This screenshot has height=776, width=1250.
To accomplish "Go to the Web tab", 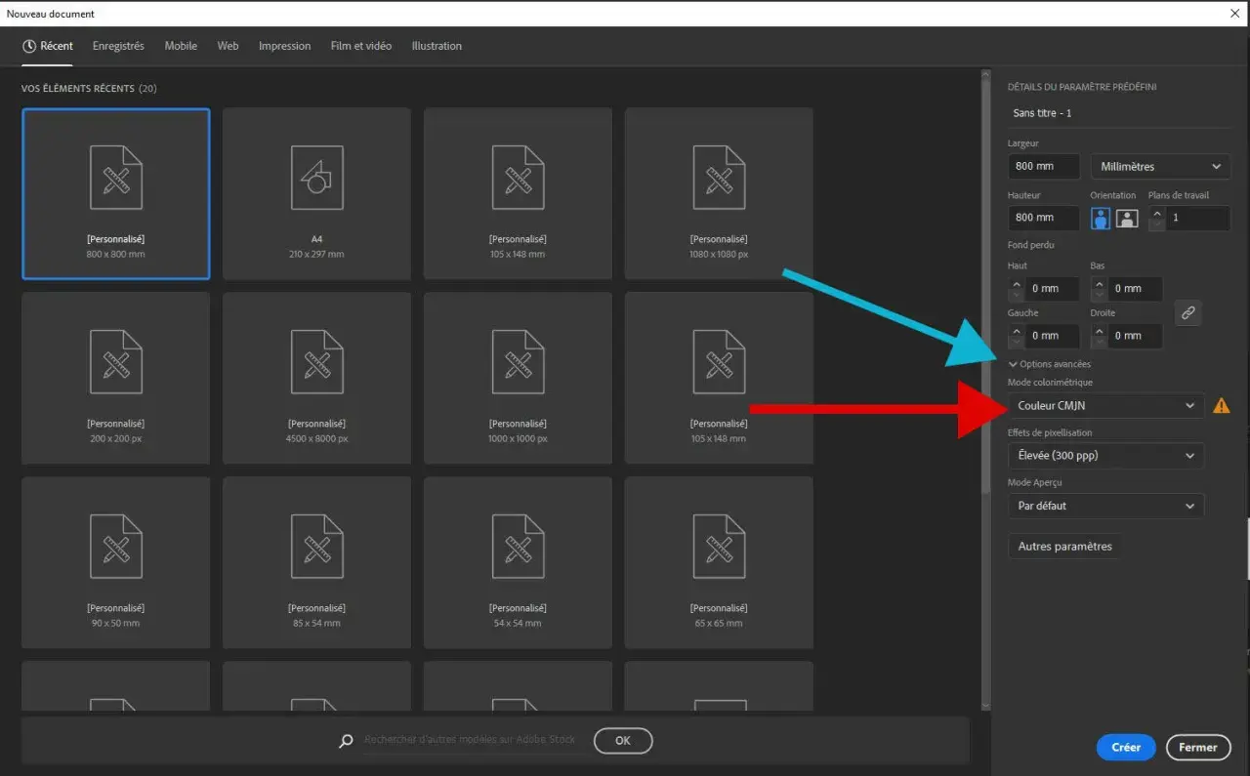I will (x=228, y=46).
